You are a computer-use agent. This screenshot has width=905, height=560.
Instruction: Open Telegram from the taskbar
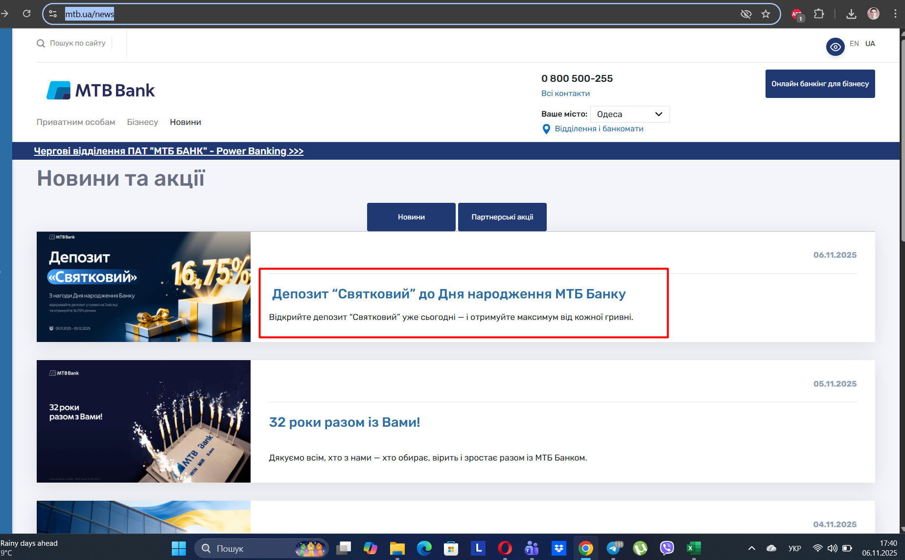pos(614,548)
